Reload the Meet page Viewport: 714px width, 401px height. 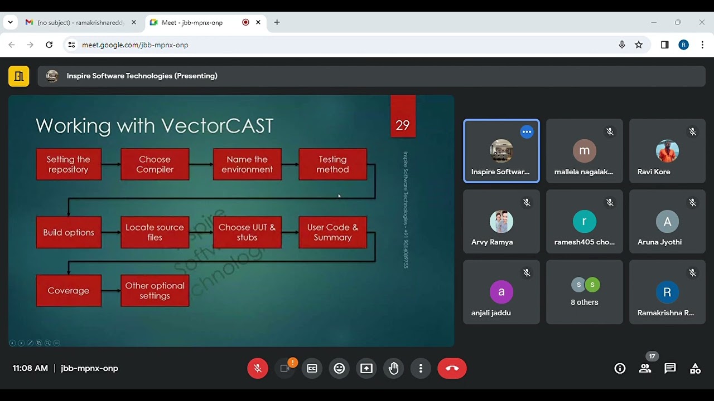point(49,45)
